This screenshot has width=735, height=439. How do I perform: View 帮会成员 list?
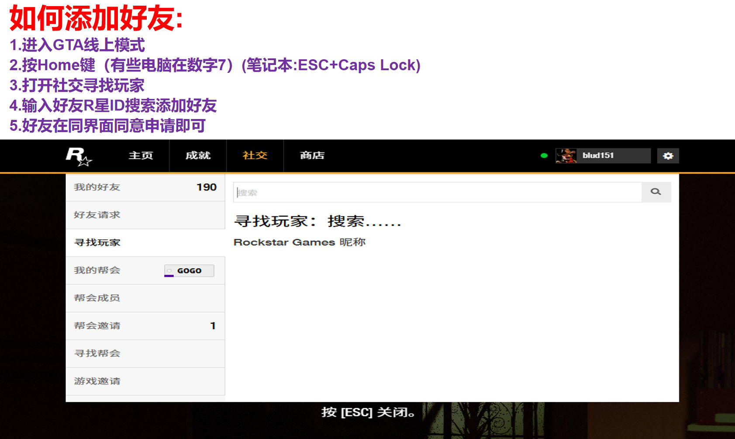pos(145,298)
